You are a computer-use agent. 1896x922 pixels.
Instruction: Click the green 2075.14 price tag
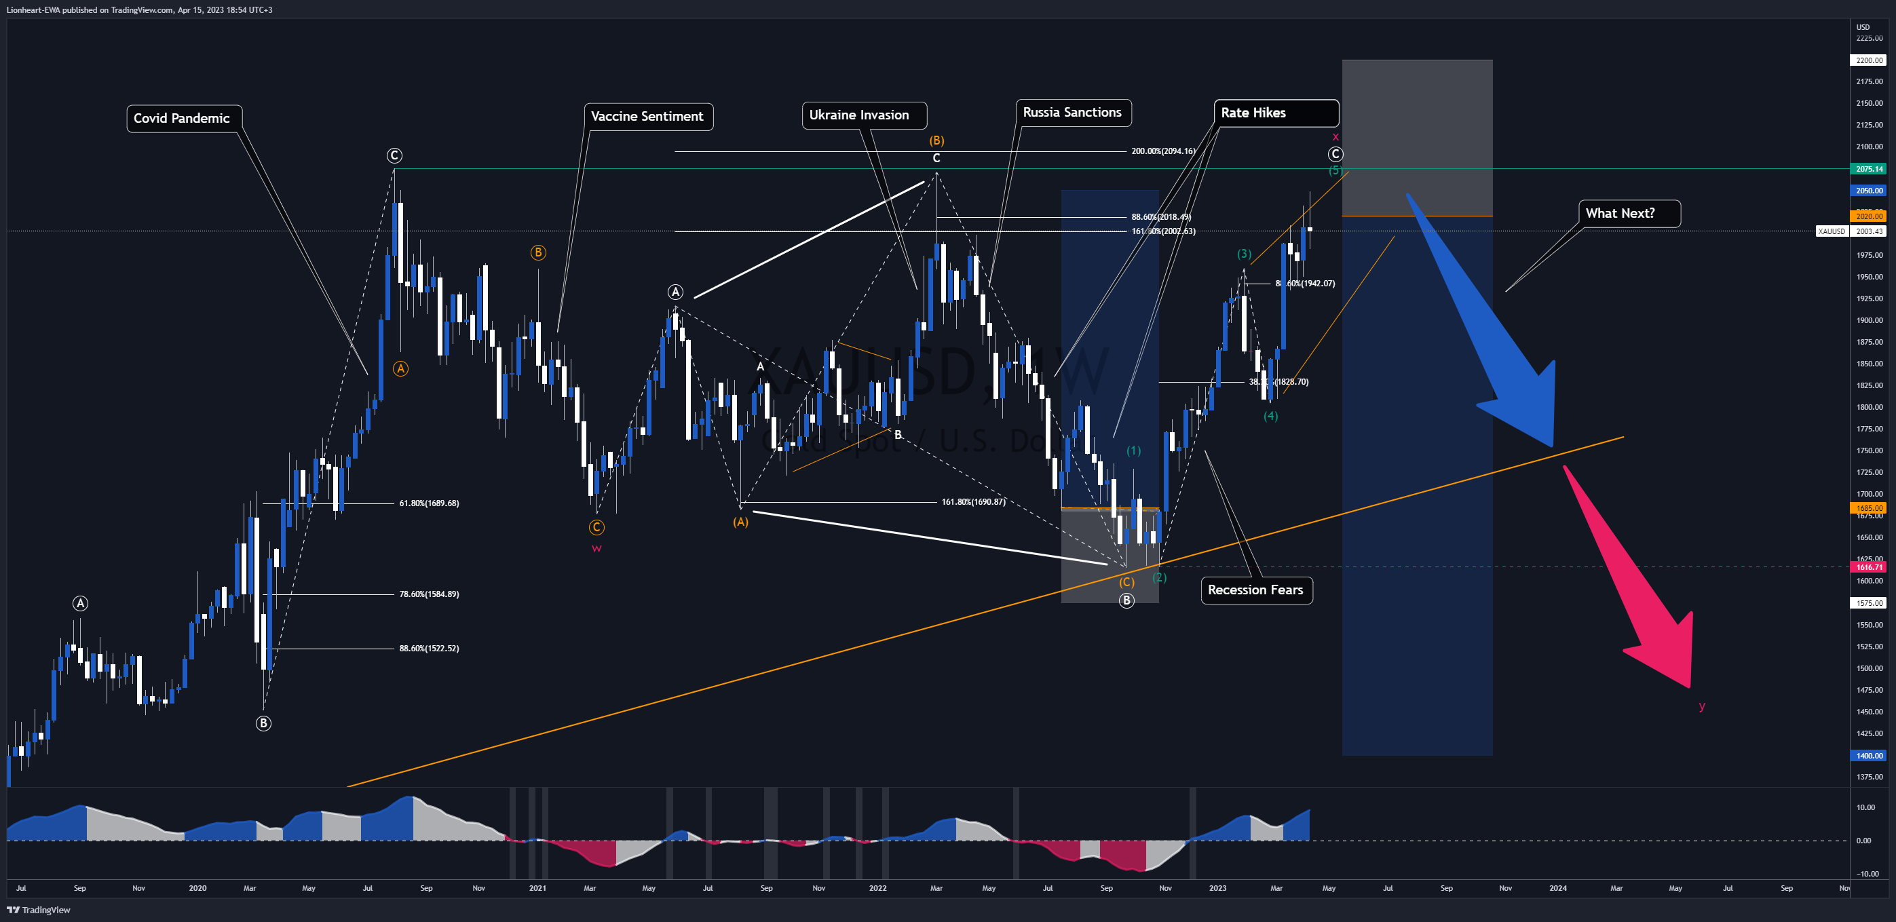coord(1868,169)
